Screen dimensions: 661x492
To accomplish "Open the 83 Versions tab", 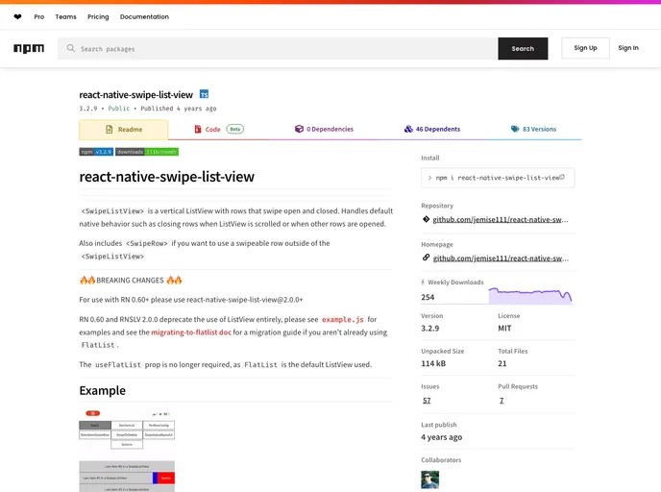I will tap(533, 129).
